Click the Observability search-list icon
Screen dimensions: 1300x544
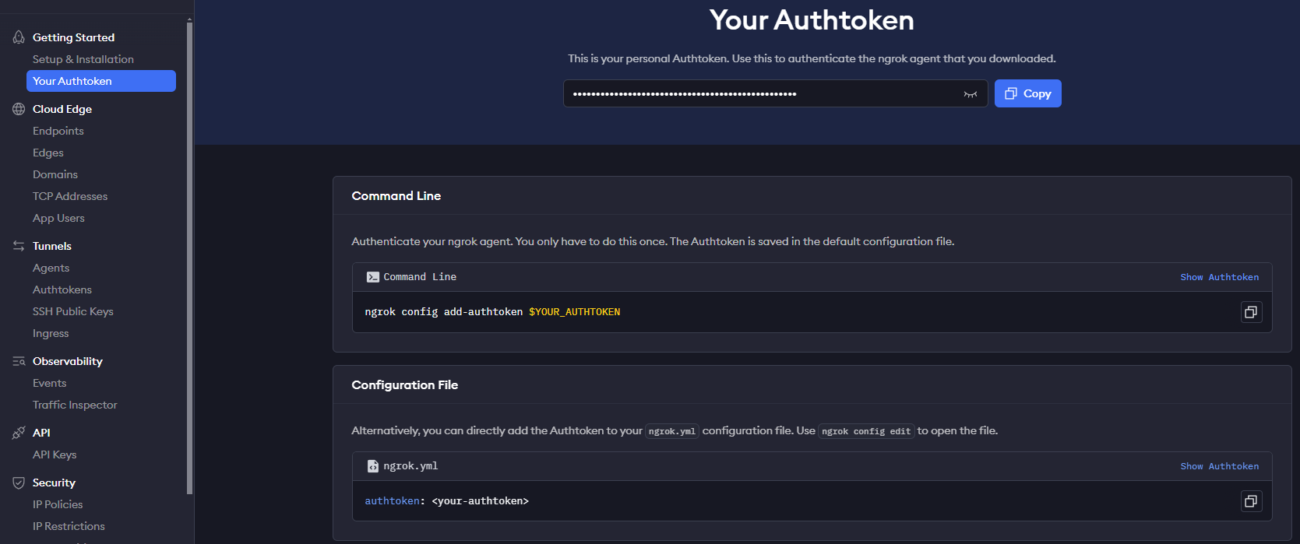(x=19, y=361)
